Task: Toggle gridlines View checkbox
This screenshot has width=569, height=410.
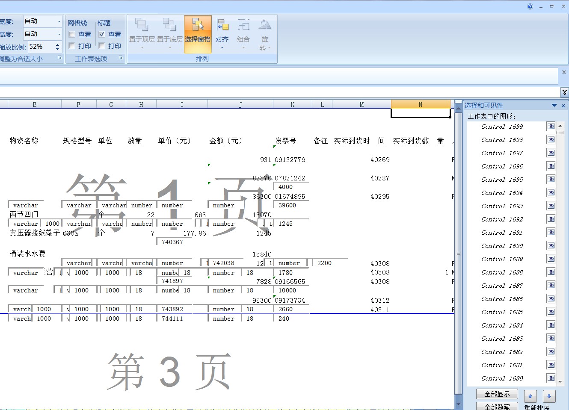Action: coord(72,34)
